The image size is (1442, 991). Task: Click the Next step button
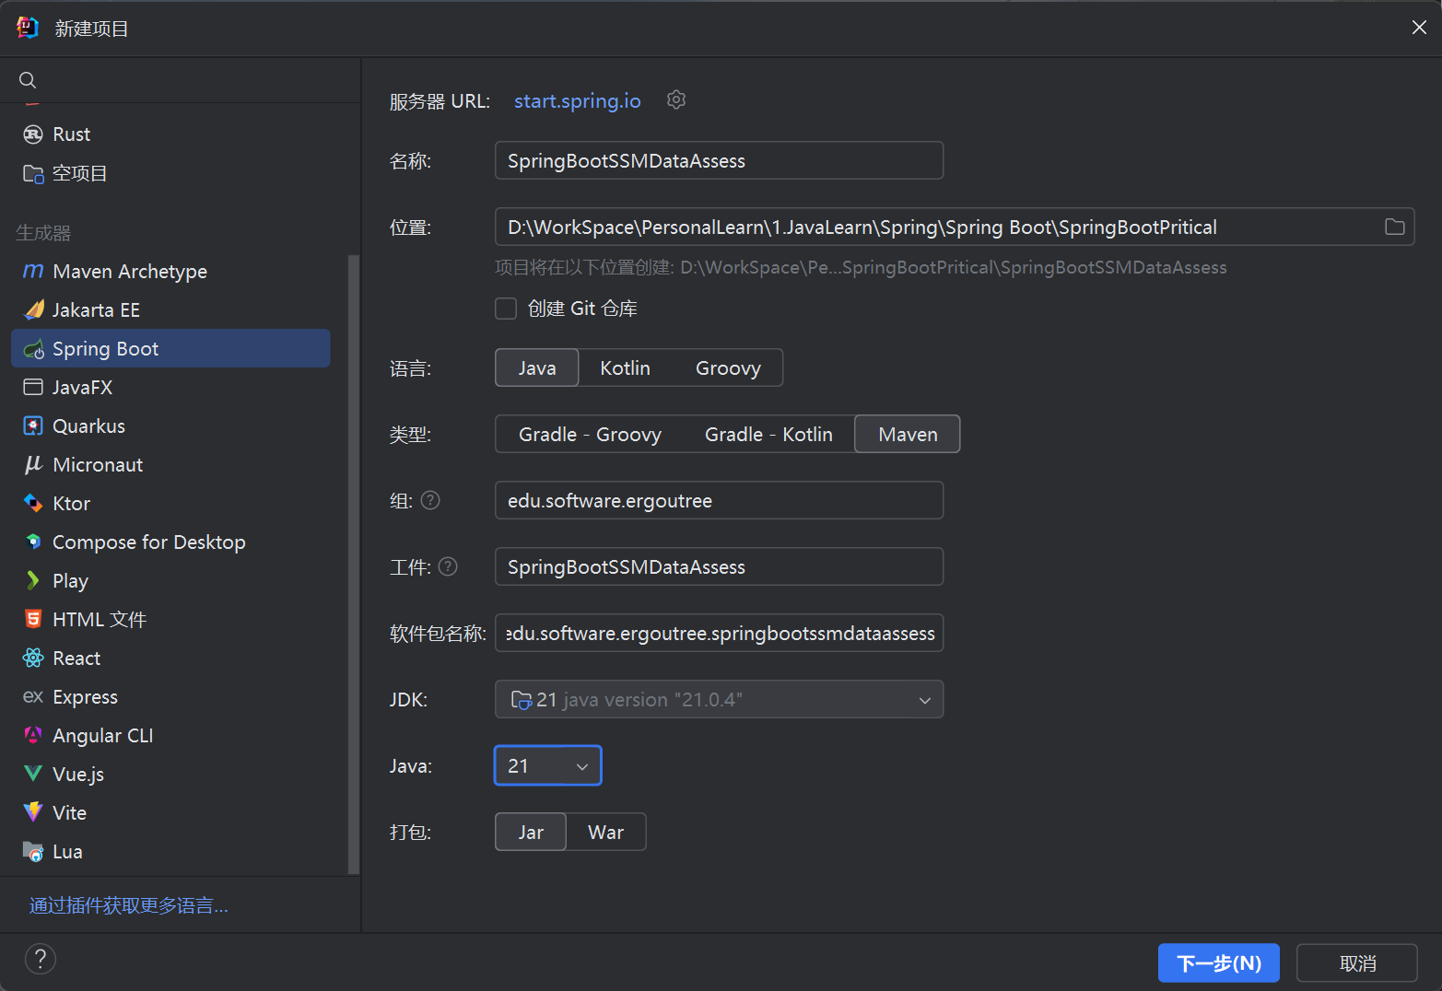click(x=1218, y=963)
